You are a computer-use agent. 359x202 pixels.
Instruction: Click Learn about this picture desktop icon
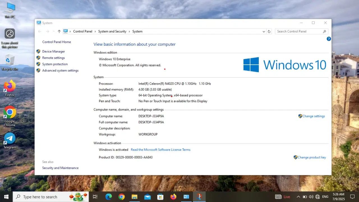[10, 39]
